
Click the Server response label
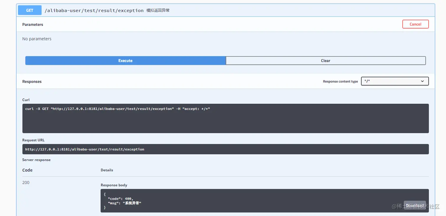click(37, 160)
